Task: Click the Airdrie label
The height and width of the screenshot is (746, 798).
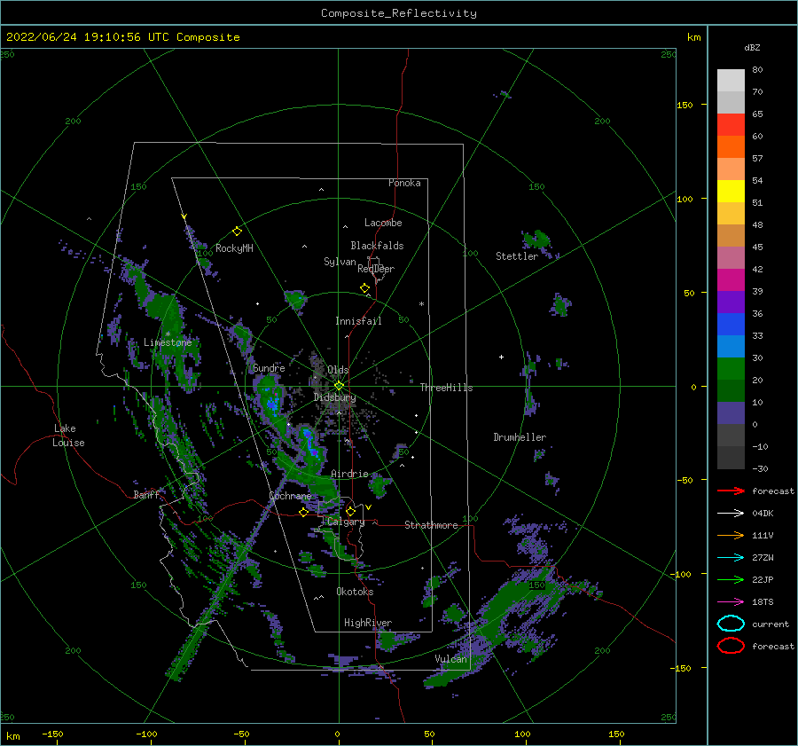Action: [349, 474]
